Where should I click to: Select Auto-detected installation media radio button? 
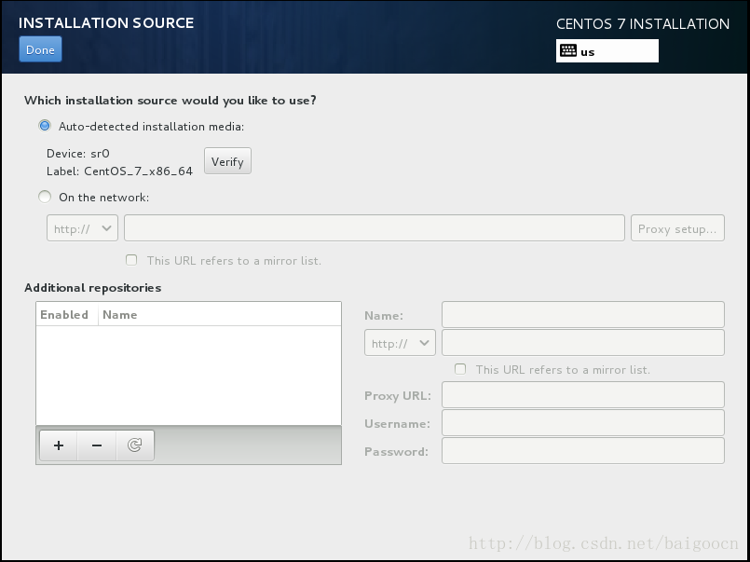(45, 126)
